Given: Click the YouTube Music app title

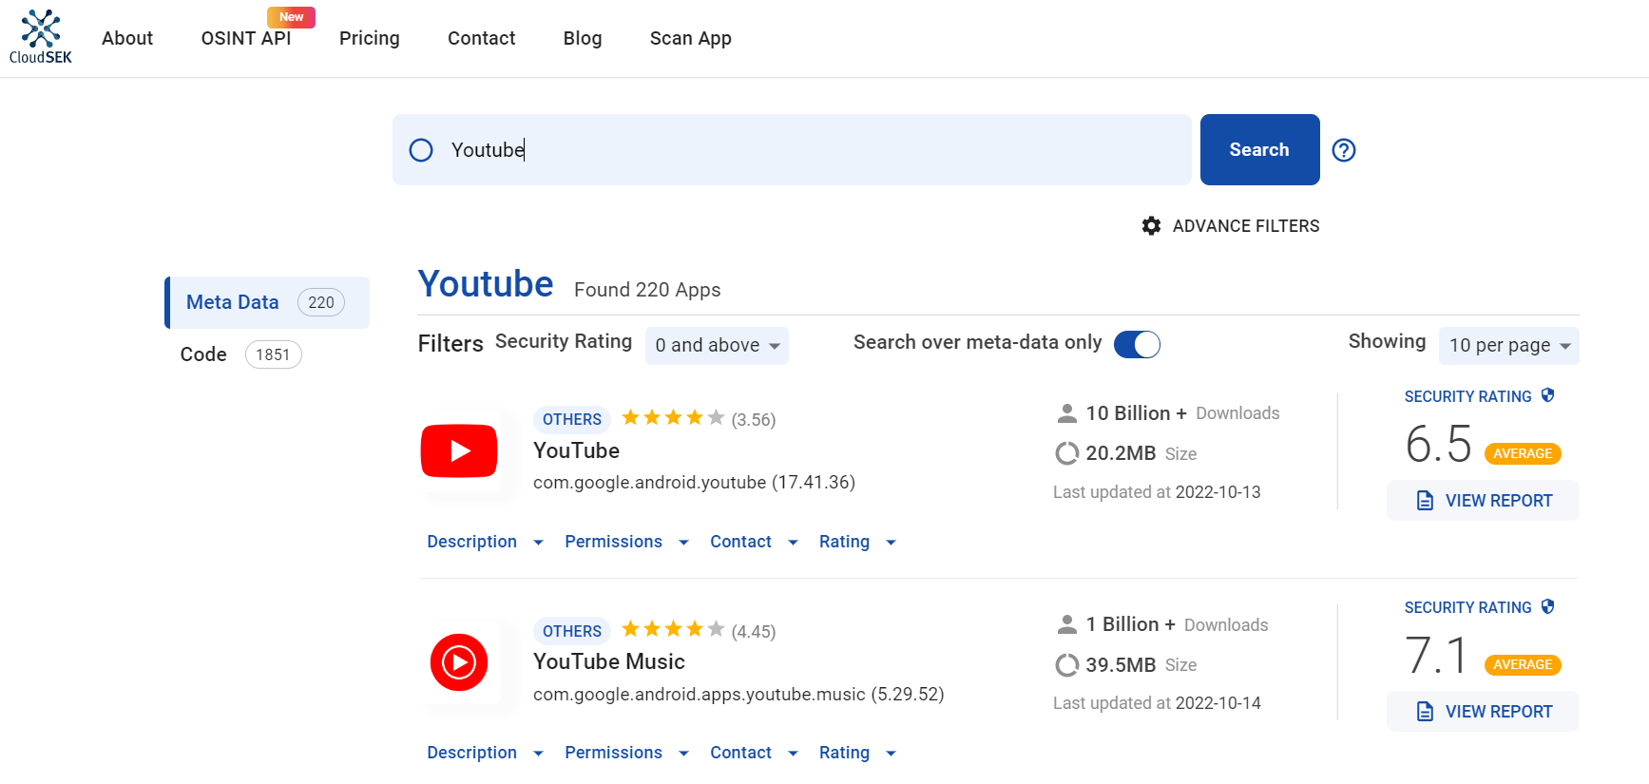Looking at the screenshot, I should pos(609,661).
